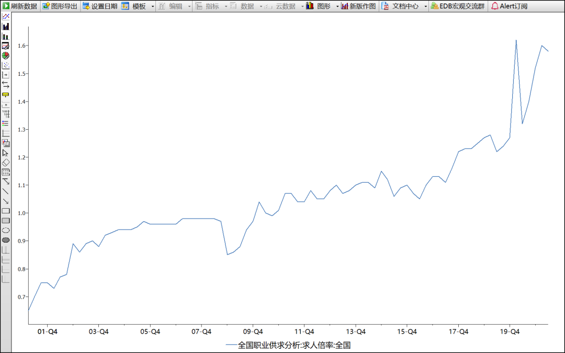Toggle the colored legend list icon
Image resolution: width=565 pixels, height=353 pixels.
click(x=6, y=123)
